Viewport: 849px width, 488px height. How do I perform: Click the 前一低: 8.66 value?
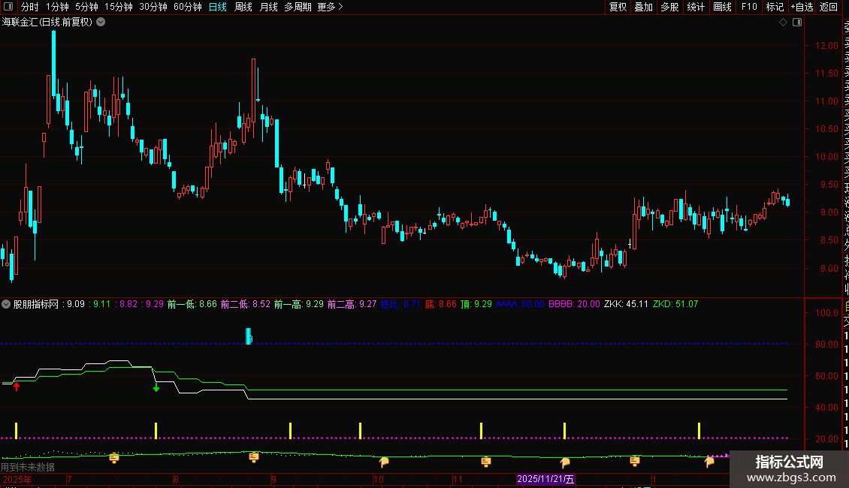pos(192,304)
